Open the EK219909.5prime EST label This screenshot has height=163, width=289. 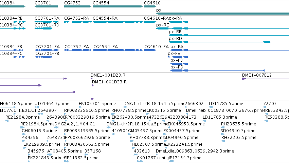42,144
